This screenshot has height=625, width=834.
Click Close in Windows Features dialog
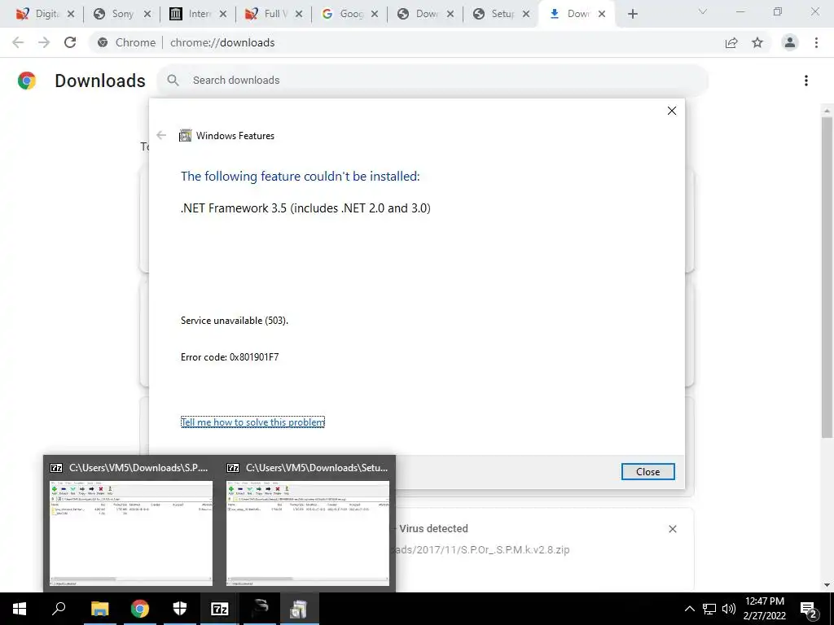click(x=647, y=471)
